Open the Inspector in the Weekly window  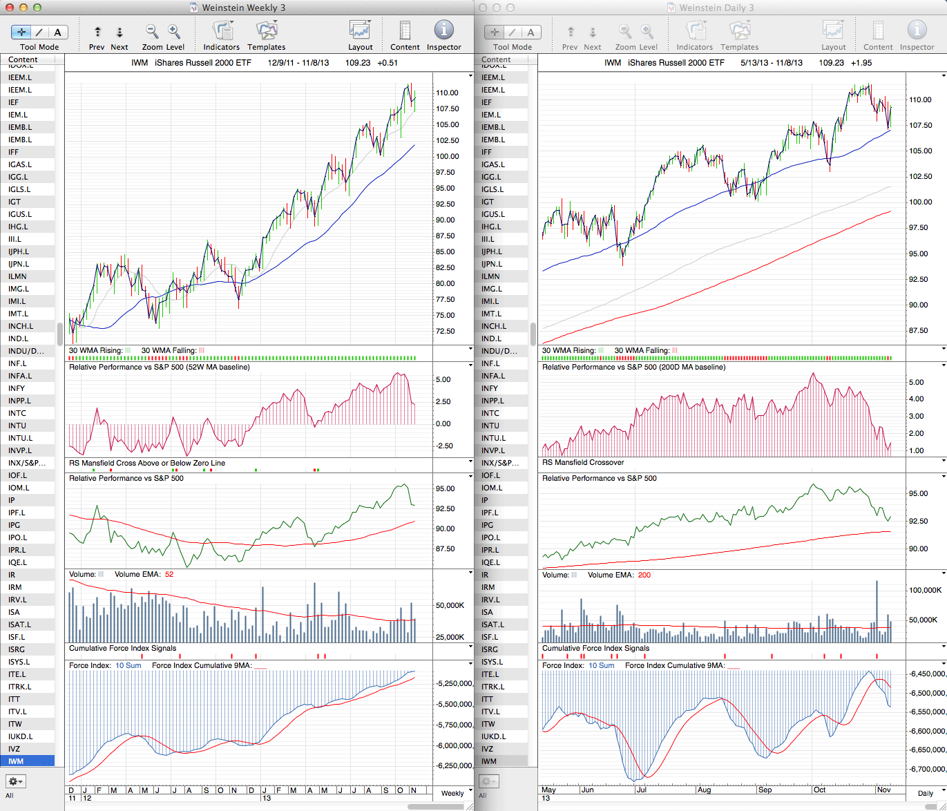pyautogui.click(x=443, y=32)
